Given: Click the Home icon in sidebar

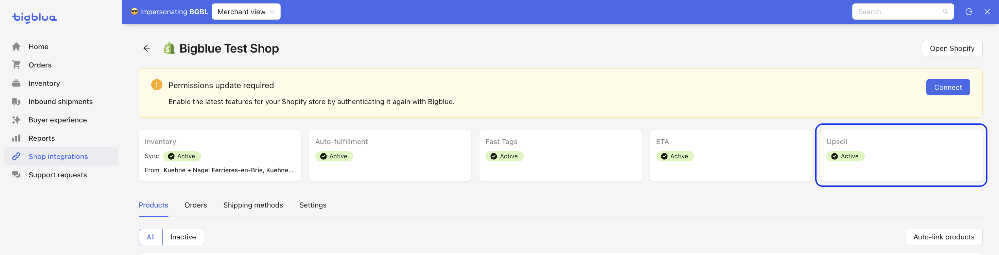Looking at the screenshot, I should coord(16,47).
